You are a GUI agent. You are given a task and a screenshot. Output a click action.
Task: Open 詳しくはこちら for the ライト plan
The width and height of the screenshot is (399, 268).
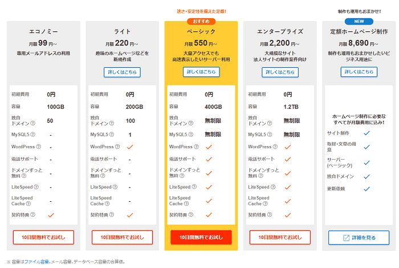click(122, 72)
